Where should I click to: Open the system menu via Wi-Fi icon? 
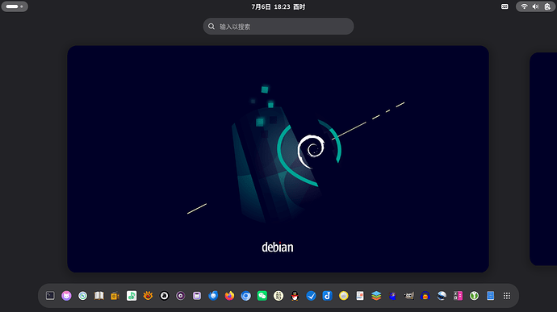pyautogui.click(x=524, y=6)
